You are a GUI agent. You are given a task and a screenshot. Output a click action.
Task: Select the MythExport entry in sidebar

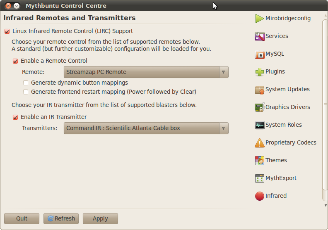[x=276, y=178]
